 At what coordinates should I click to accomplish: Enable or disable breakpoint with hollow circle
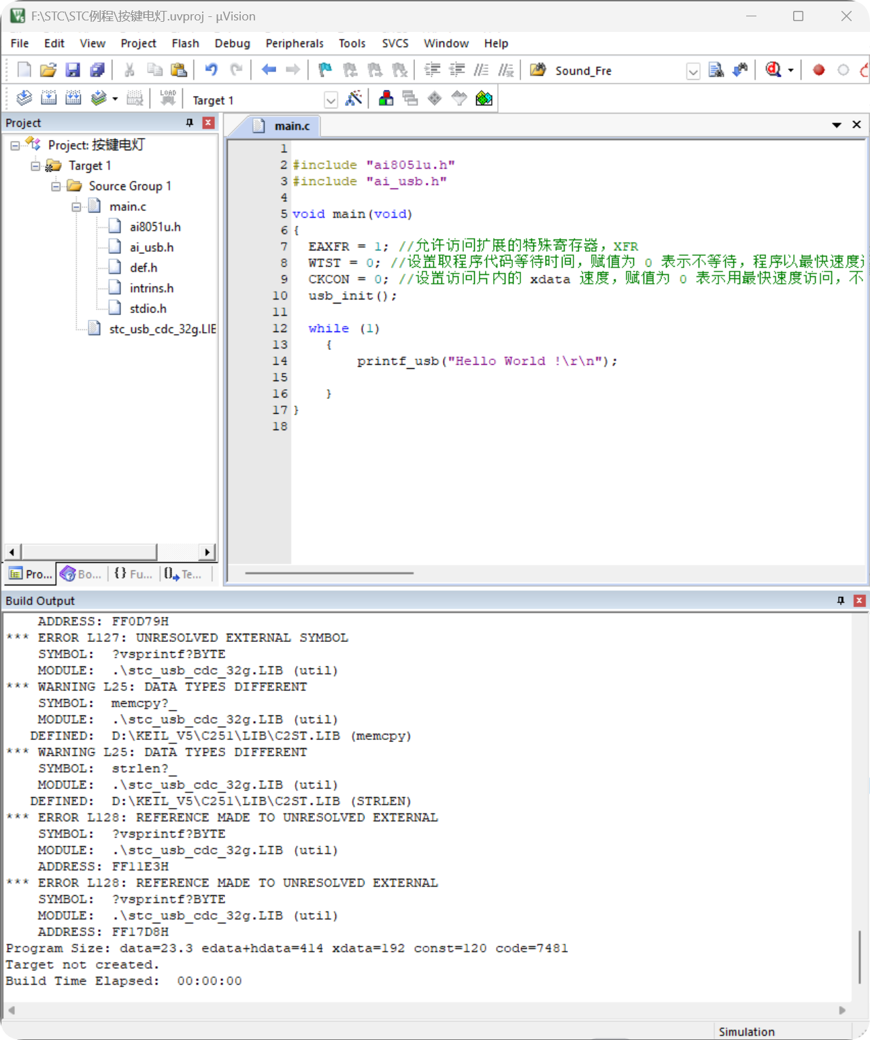pyautogui.click(x=843, y=70)
